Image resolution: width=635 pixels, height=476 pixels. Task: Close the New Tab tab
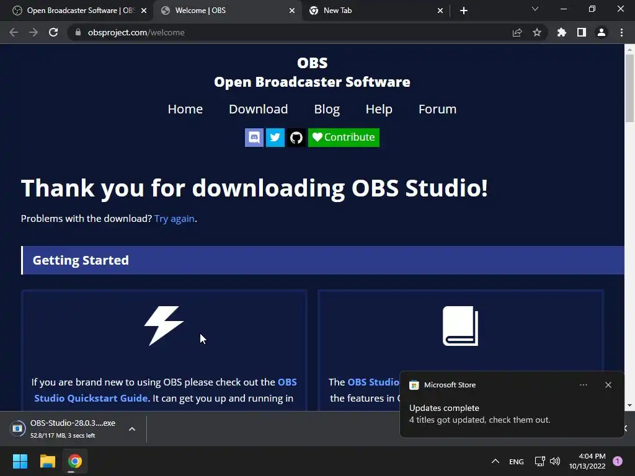click(x=440, y=11)
